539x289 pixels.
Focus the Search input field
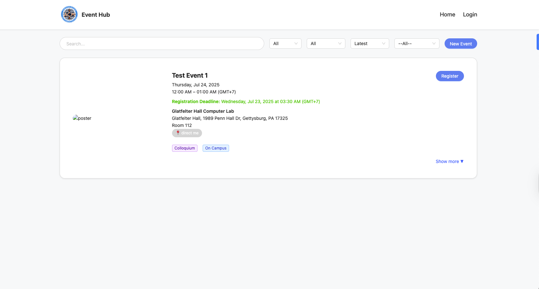tap(162, 43)
